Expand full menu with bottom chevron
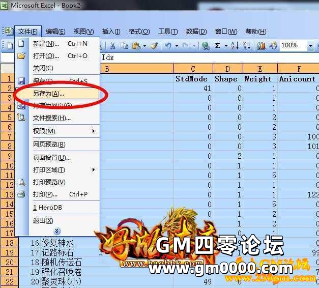The width and height of the screenshot is (319, 288). [x=57, y=231]
